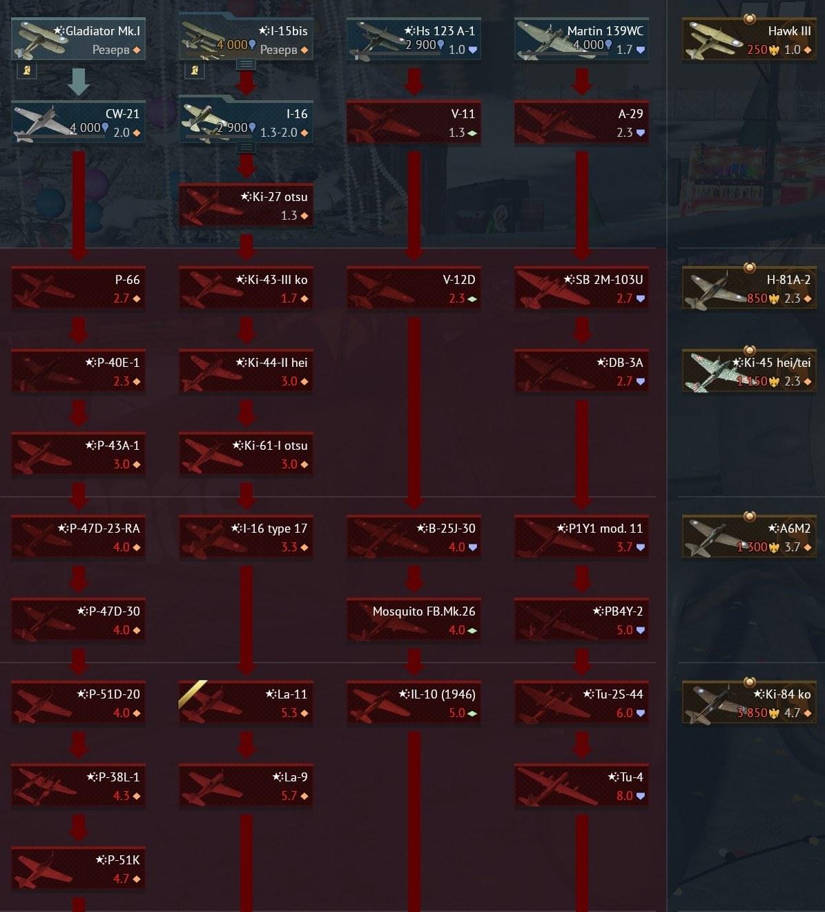
Task: Click the locked La-11 aircraft card
Action: click(246, 703)
